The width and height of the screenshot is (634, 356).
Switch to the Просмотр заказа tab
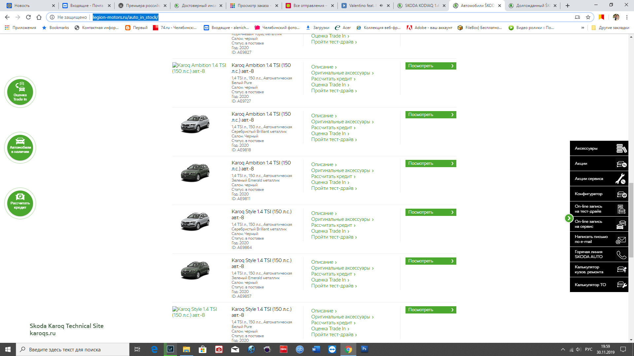pos(254,6)
